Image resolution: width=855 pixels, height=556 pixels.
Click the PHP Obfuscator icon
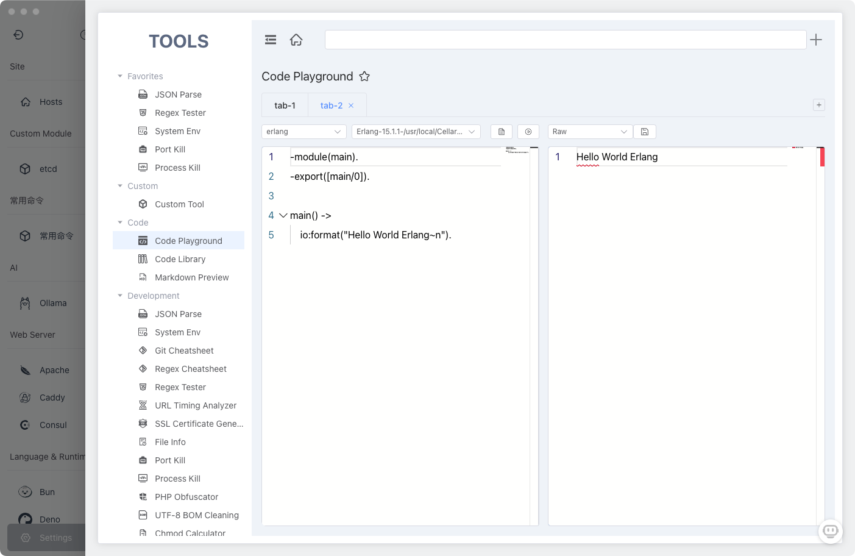click(143, 497)
